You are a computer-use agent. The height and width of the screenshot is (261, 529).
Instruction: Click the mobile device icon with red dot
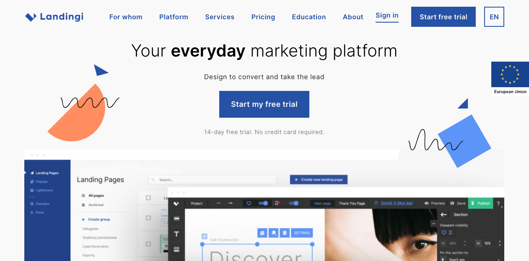coord(277,203)
